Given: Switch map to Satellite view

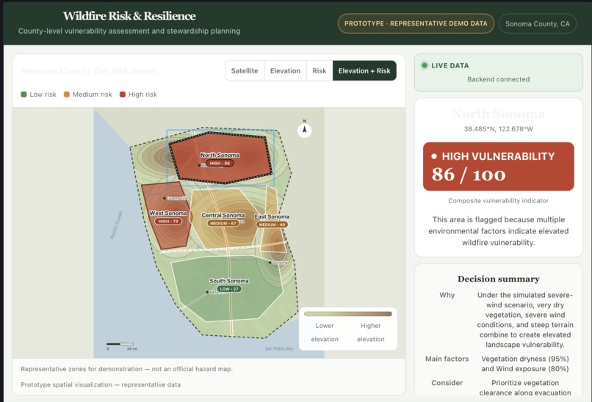Looking at the screenshot, I should pyautogui.click(x=245, y=71).
